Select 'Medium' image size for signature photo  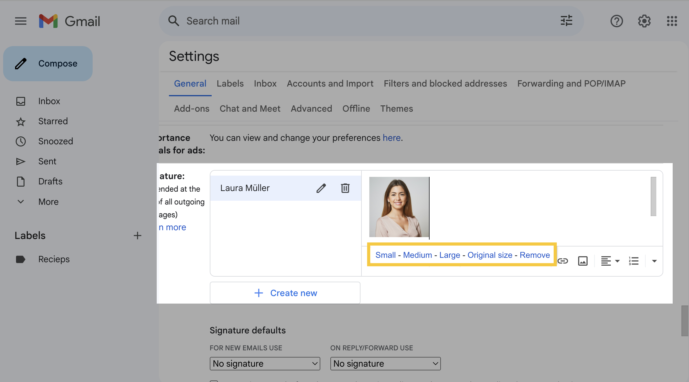coord(417,255)
